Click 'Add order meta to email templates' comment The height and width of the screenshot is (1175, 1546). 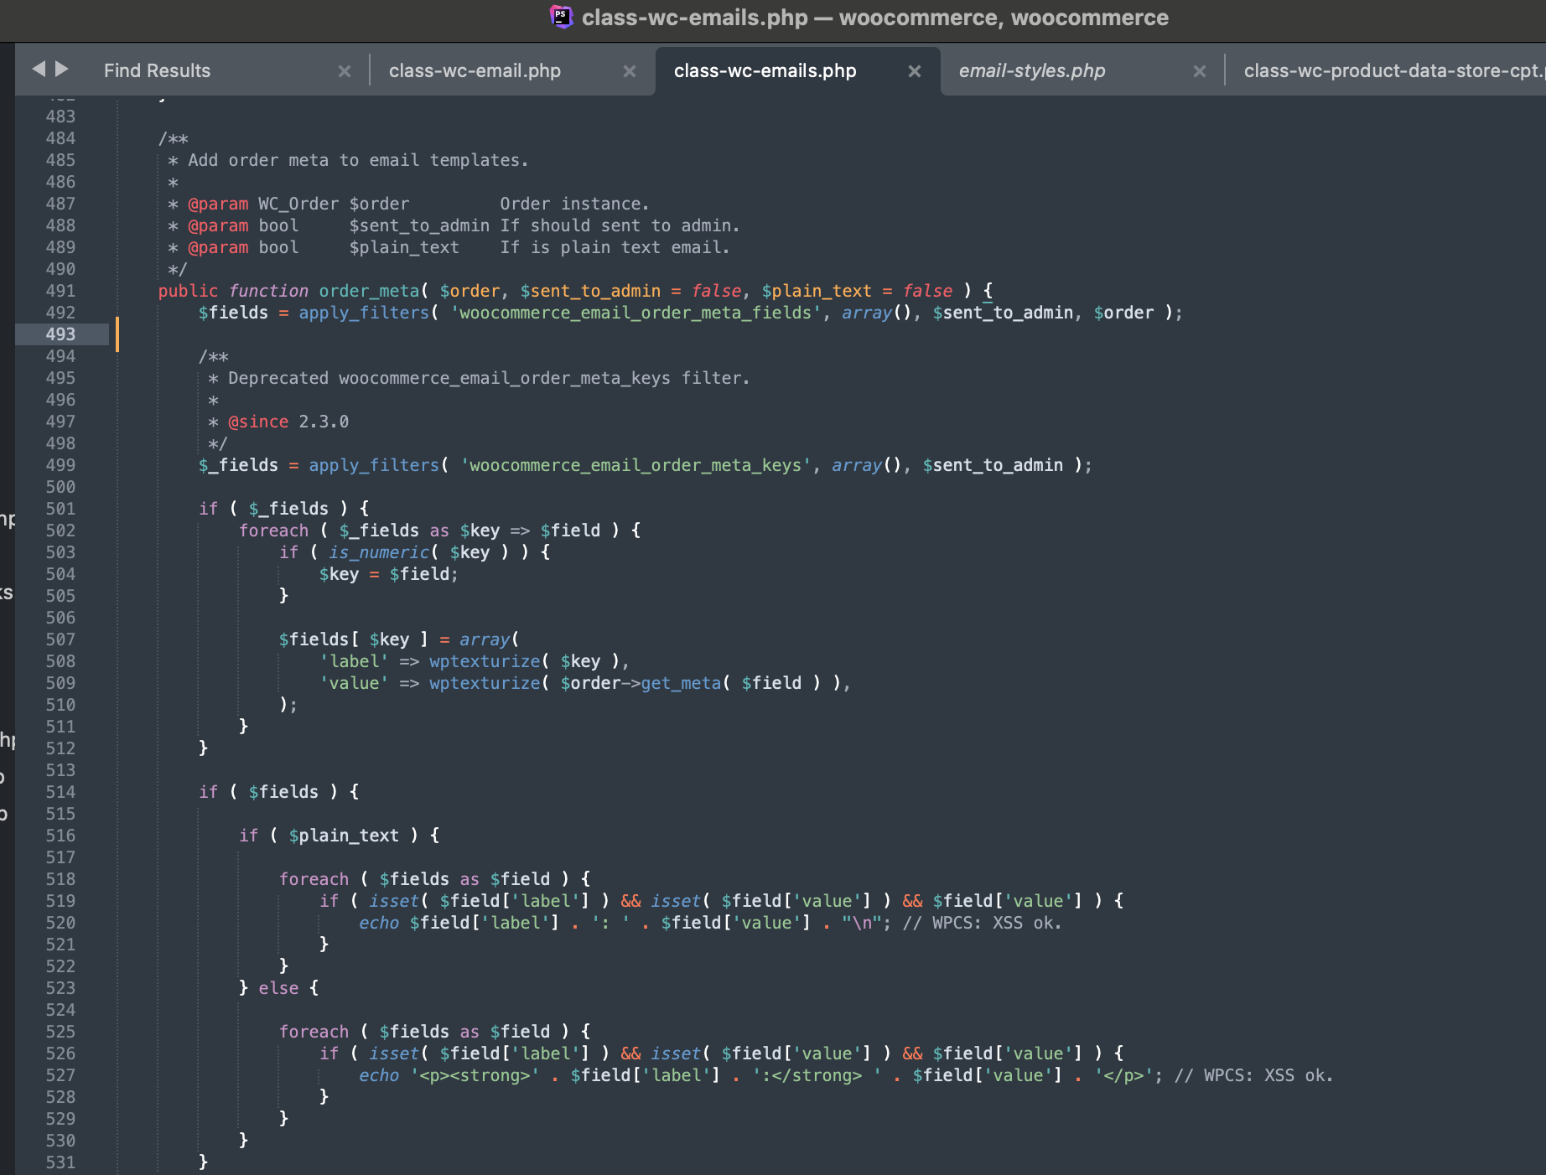coord(358,160)
